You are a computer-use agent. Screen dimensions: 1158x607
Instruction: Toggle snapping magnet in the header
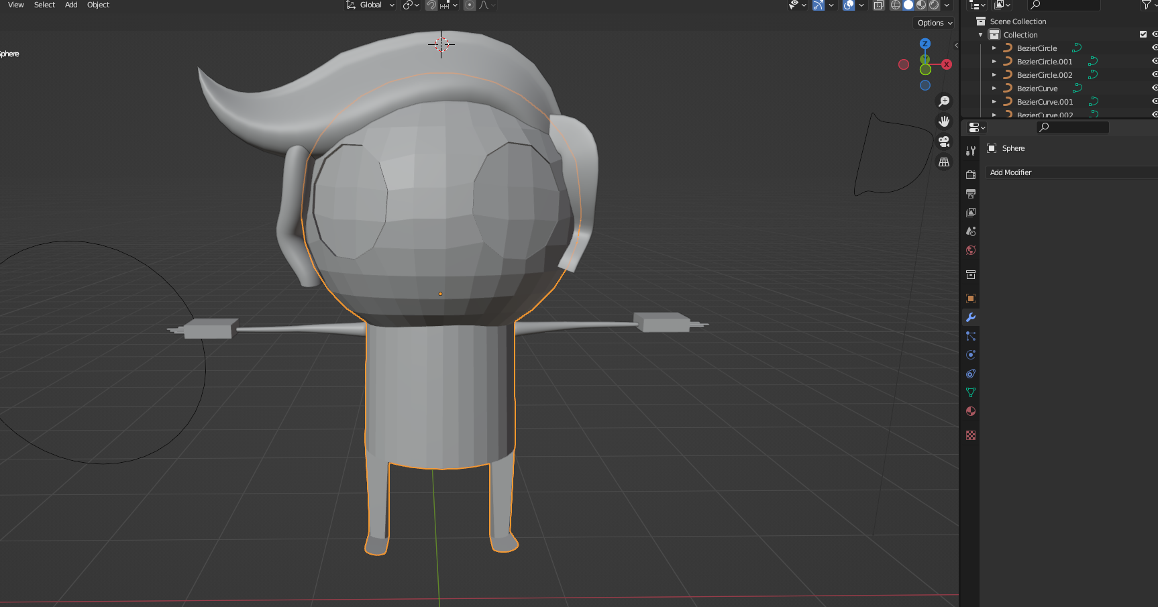click(x=431, y=5)
